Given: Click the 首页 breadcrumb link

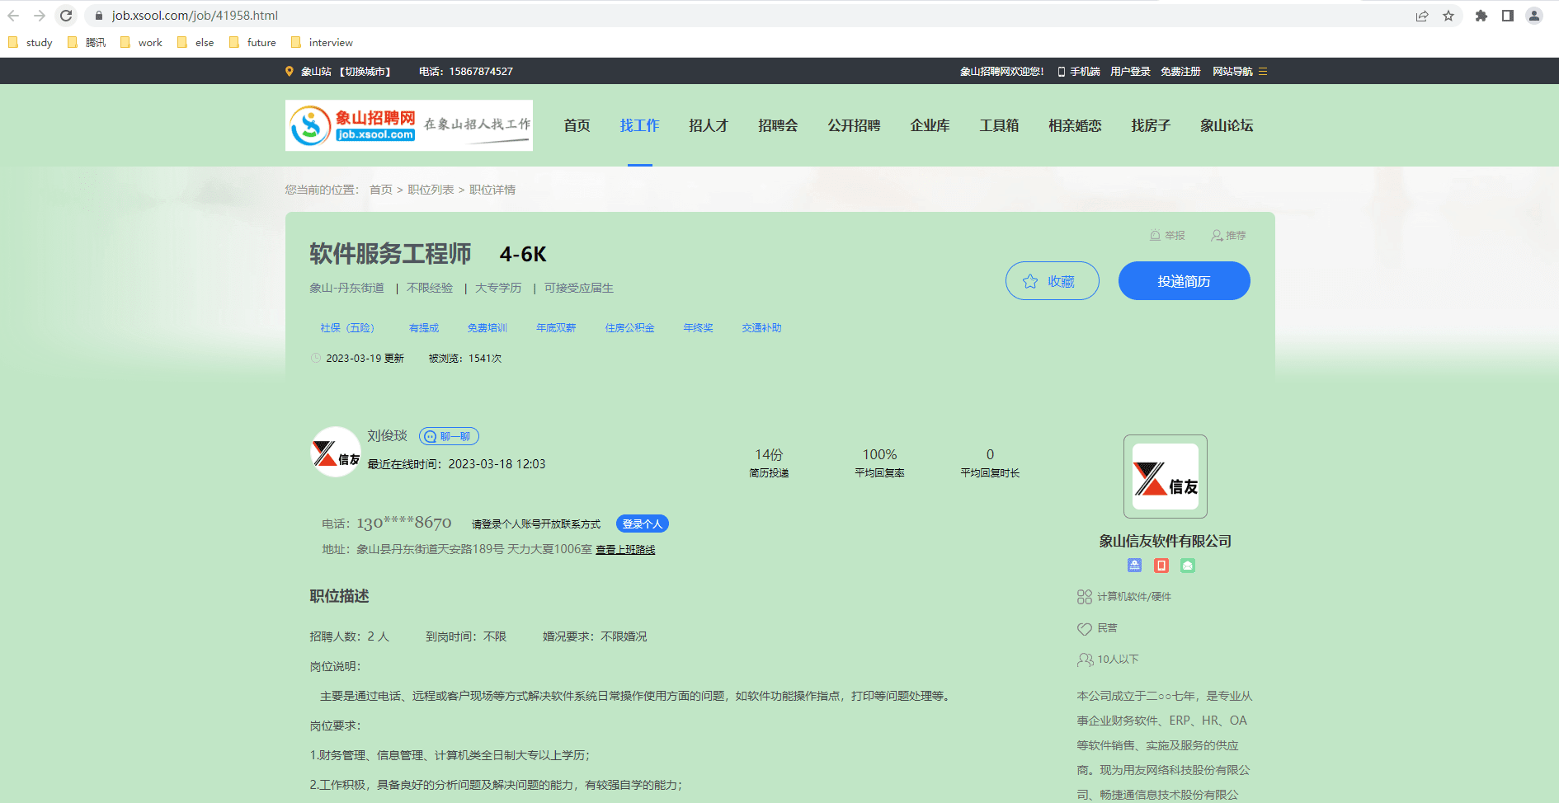Looking at the screenshot, I should click(x=381, y=190).
